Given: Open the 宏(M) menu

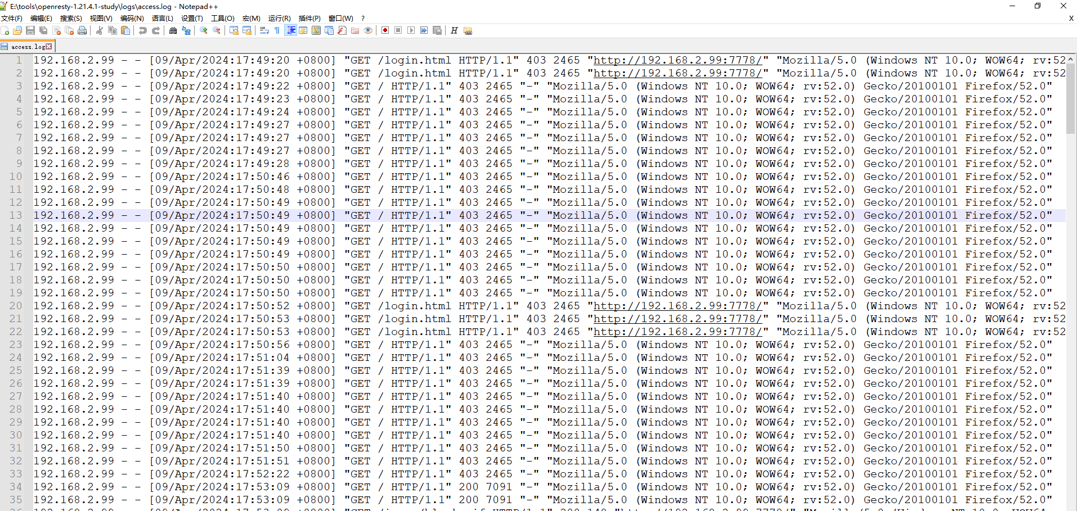Looking at the screenshot, I should coord(252,19).
